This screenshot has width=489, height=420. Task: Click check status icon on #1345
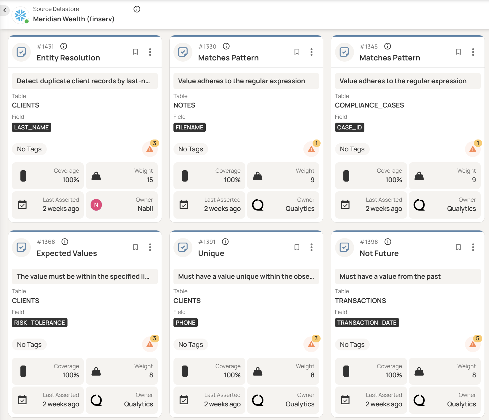[x=345, y=52]
